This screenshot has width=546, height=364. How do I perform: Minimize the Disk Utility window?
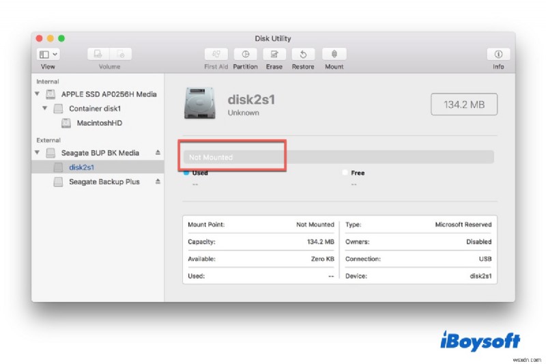coord(51,38)
